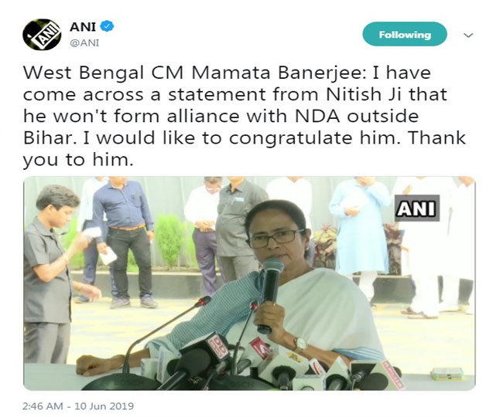This screenshot has height=417, width=503.
Task: Click the blue verified badge
Action: pos(107,26)
